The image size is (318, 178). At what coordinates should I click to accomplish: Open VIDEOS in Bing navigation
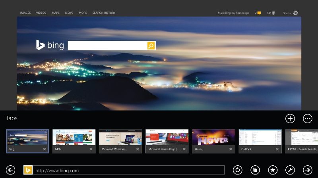click(x=41, y=13)
